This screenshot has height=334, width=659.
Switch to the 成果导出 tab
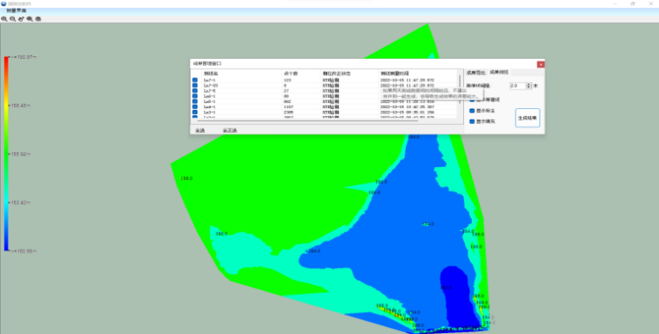[475, 72]
